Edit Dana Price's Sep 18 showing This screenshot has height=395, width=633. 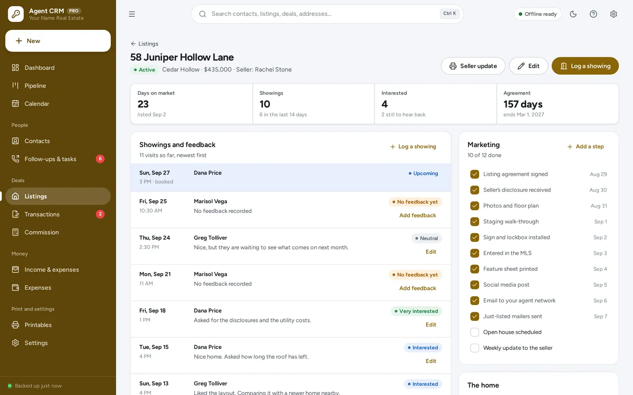431,325
